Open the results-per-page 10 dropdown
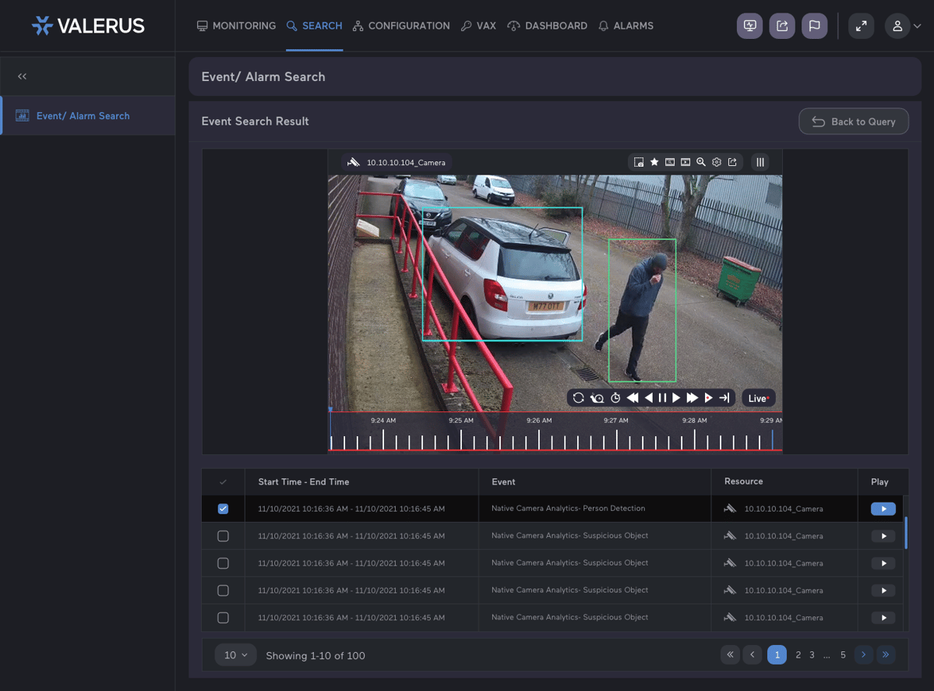 click(235, 655)
